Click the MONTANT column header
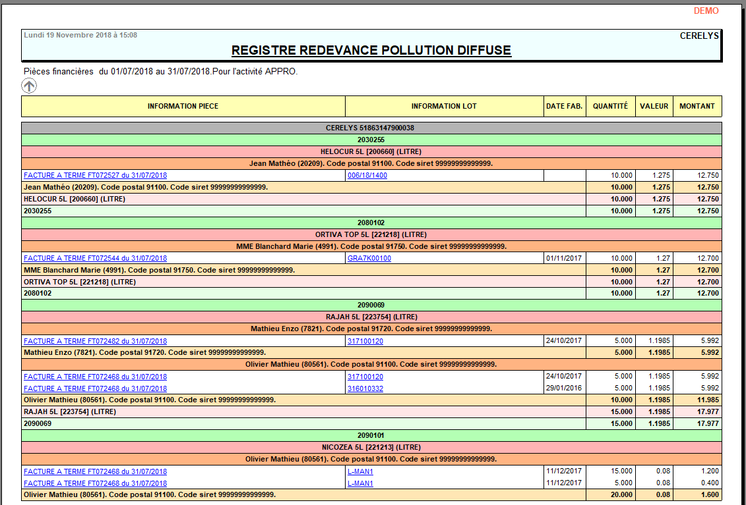Image resolution: width=746 pixels, height=505 pixels. (697, 106)
